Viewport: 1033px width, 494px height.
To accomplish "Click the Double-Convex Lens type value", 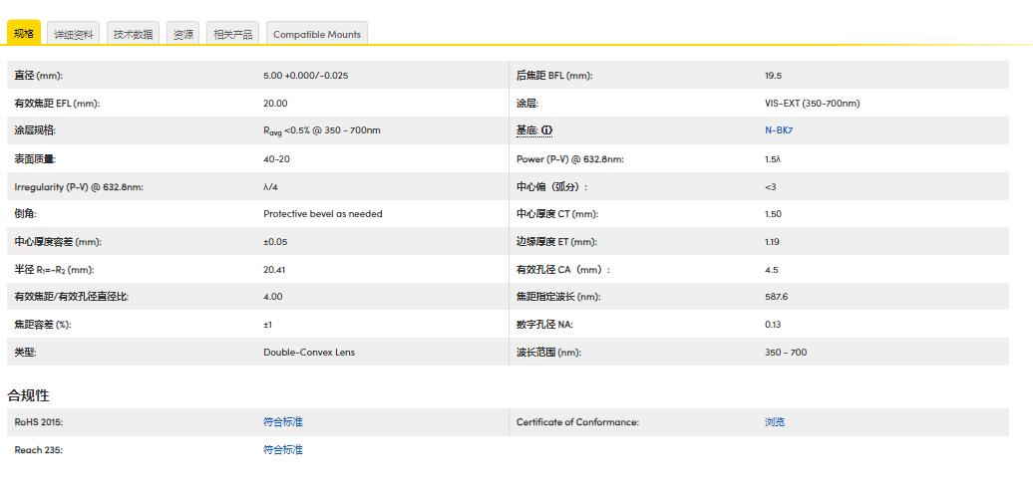I will (x=309, y=353).
